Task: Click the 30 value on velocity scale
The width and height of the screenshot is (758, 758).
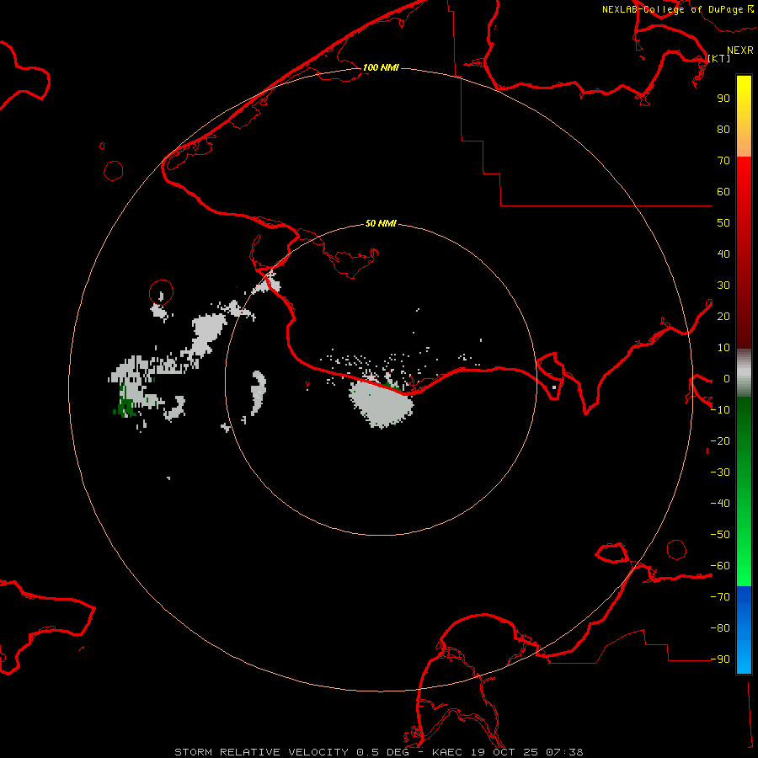Action: 723,286
